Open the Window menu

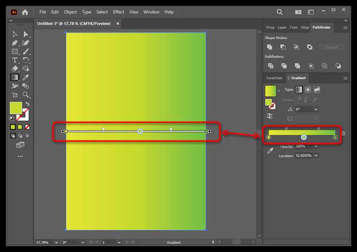151,12
